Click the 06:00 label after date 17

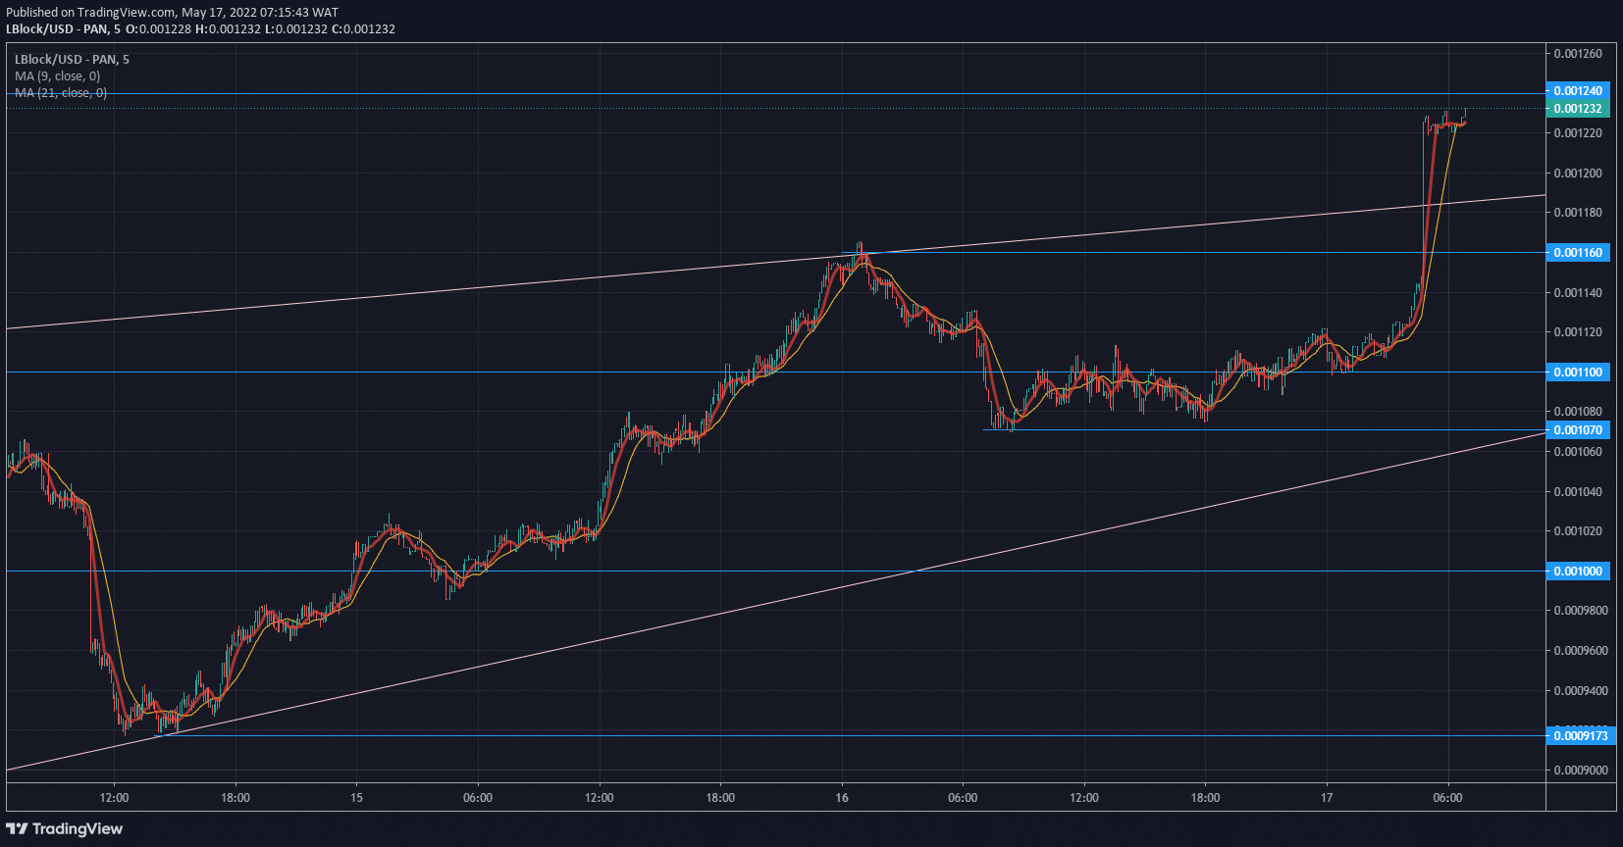pos(1447,798)
